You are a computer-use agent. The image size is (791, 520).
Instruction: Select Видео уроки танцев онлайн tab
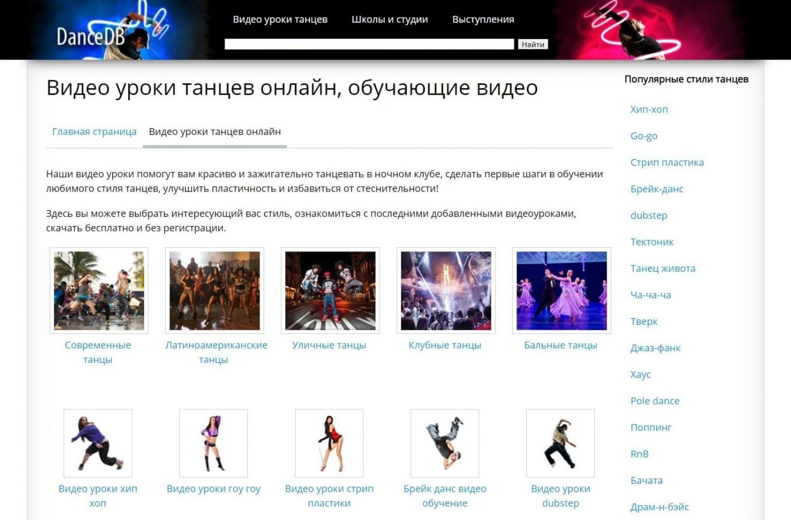coord(215,132)
